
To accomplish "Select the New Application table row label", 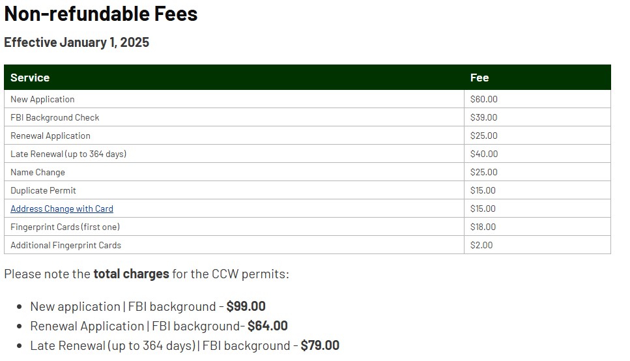I will pyautogui.click(x=42, y=100).
